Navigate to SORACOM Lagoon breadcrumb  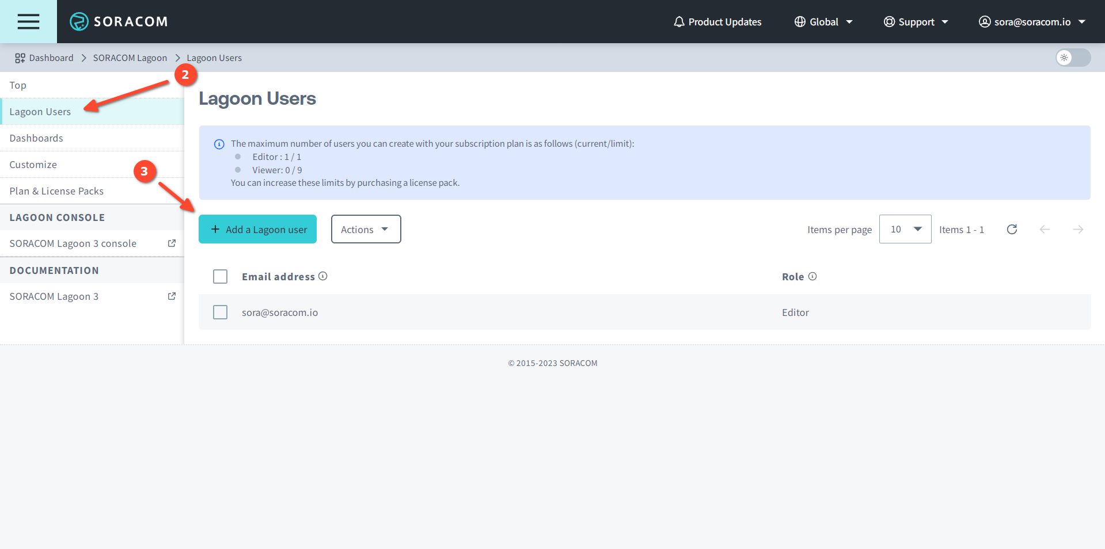130,58
